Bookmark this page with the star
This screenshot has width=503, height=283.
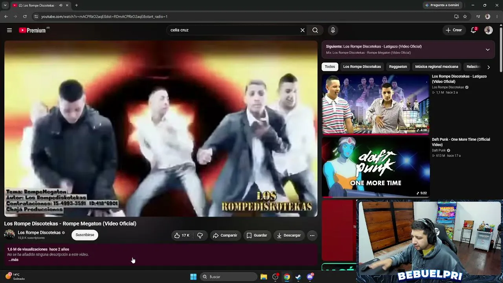point(465,17)
